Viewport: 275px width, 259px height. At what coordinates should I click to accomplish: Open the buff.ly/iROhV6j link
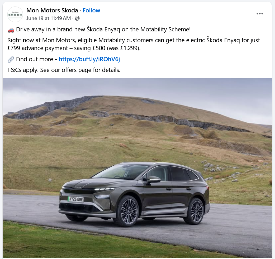[89, 59]
